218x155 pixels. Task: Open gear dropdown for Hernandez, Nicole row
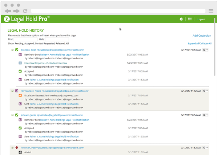205,91
